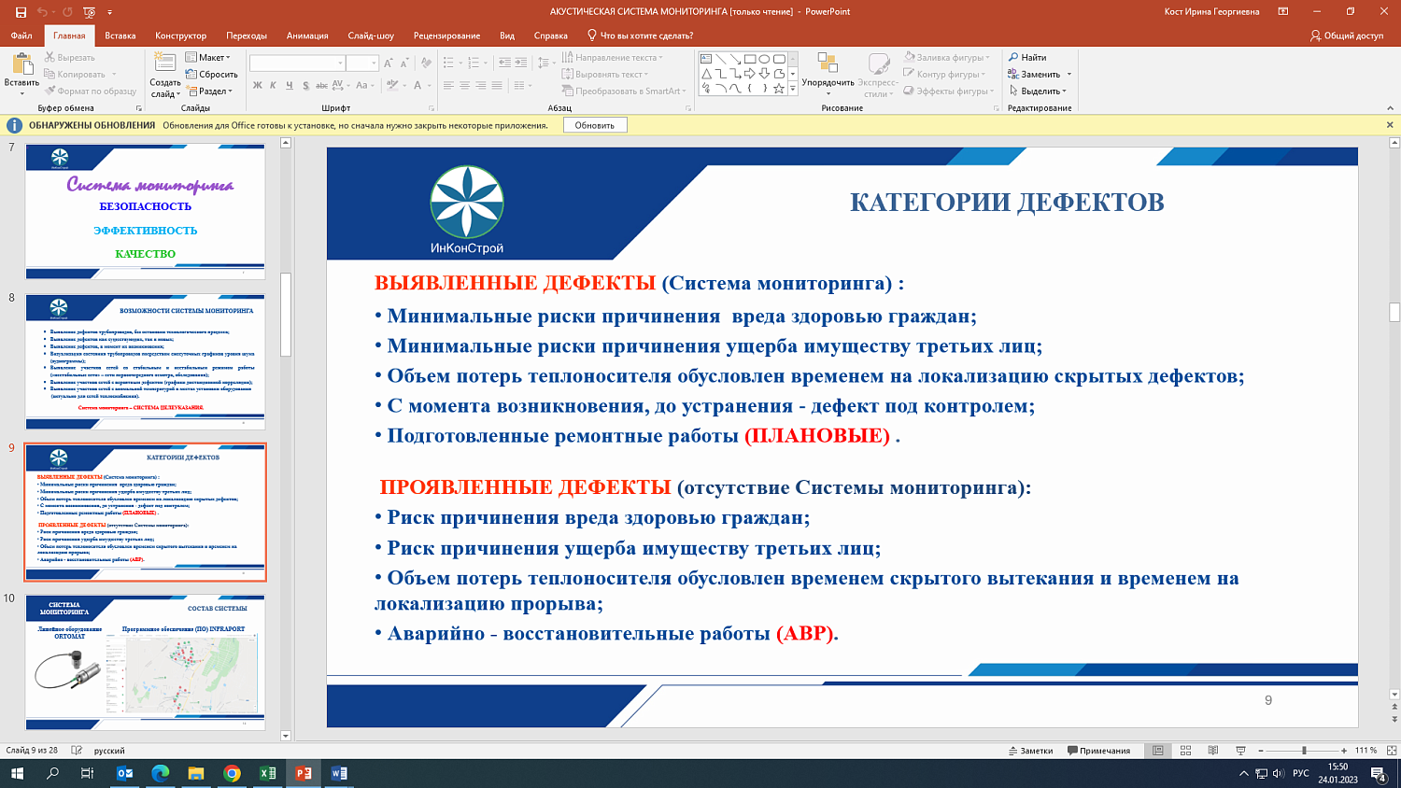This screenshot has width=1401, height=788.
Task: Open the font name combo box
Action: pyautogui.click(x=298, y=63)
